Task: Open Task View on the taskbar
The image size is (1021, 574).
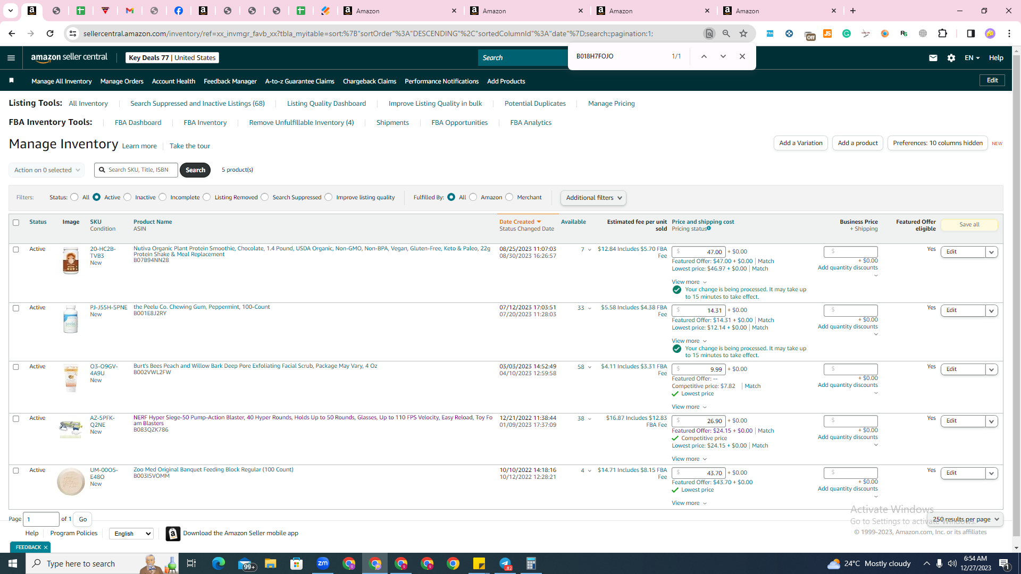Action: (x=191, y=563)
